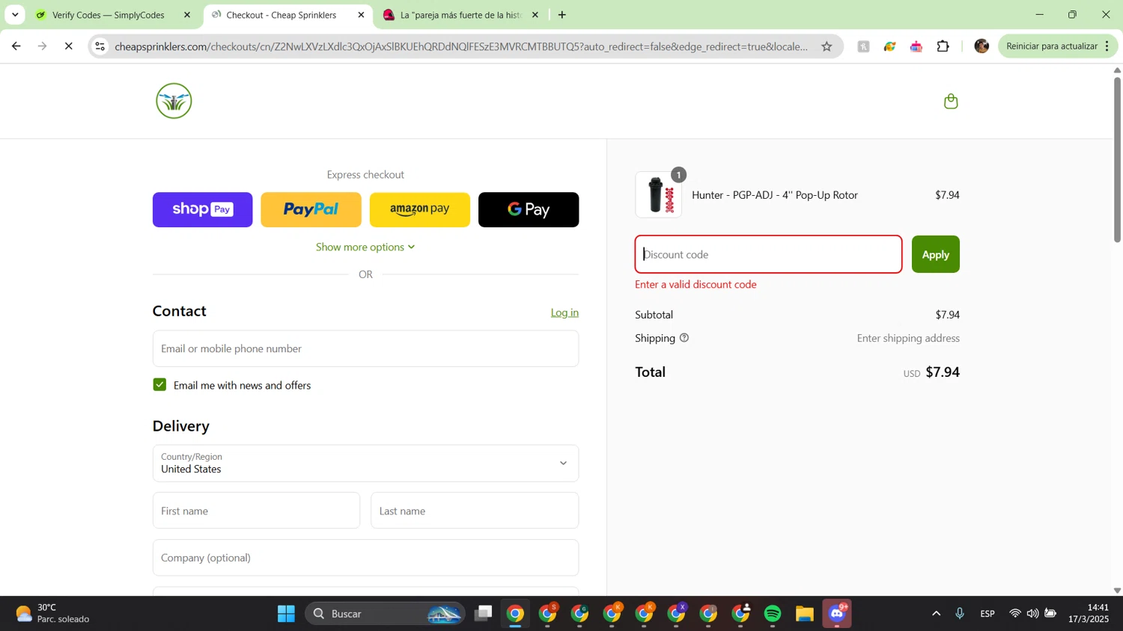1123x631 pixels.
Task: Click the Hunter PGP-ADJ product thumbnail
Action: coord(658,194)
